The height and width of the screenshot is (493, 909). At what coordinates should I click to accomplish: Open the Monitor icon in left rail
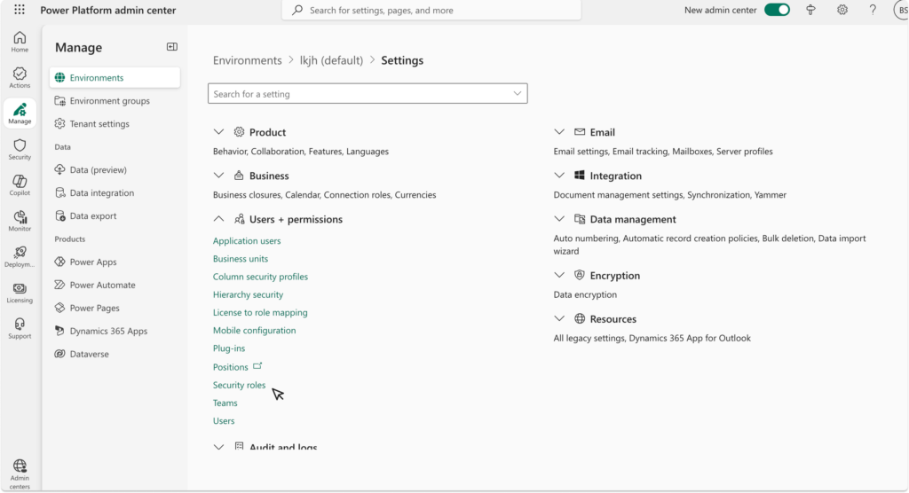(x=20, y=221)
